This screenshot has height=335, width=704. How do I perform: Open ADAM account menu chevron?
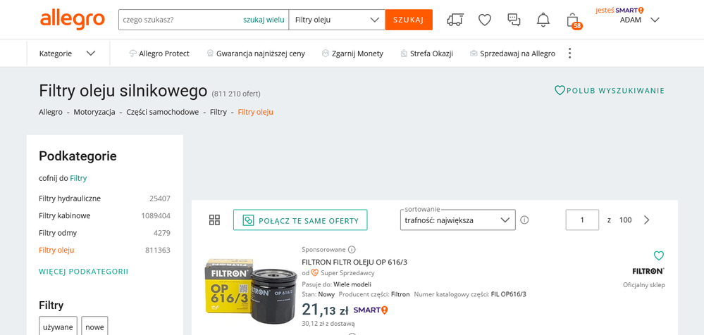pyautogui.click(x=655, y=20)
